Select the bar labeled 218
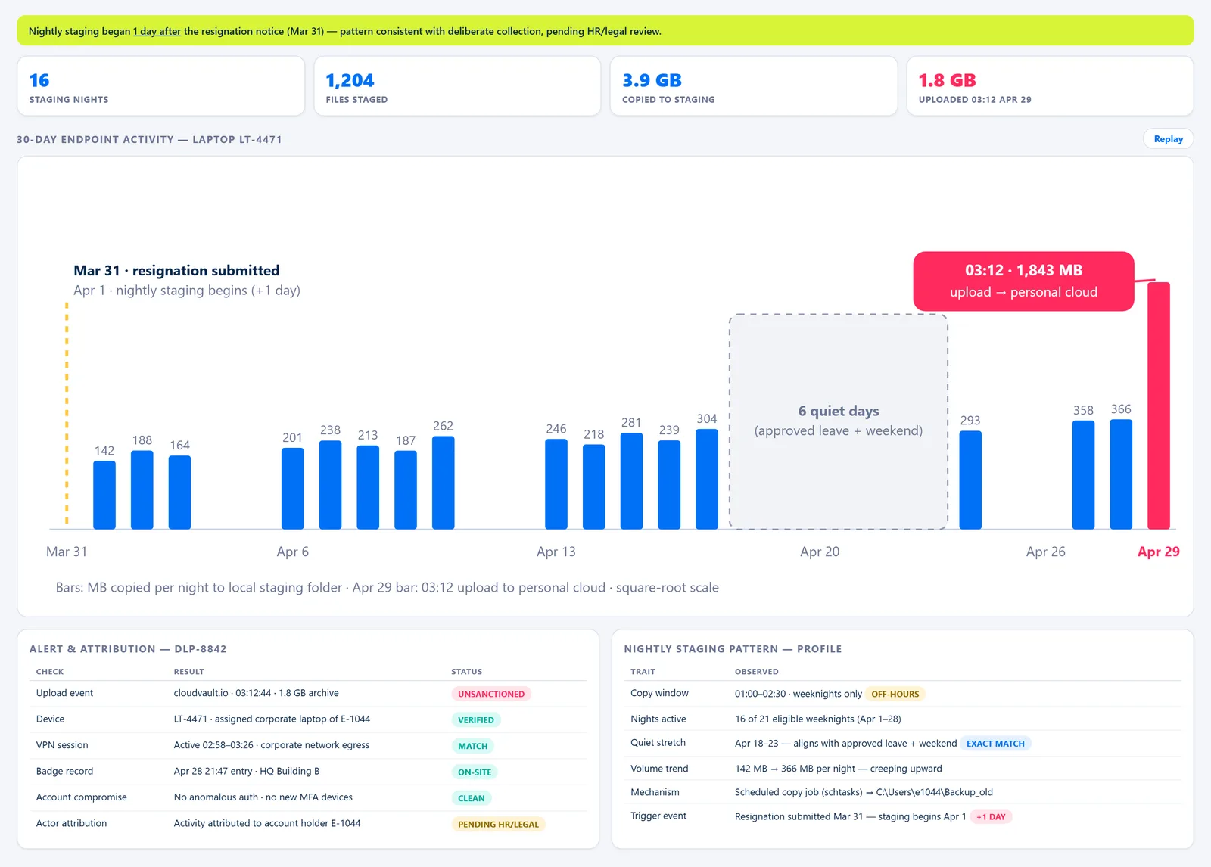1211x867 pixels. tap(594, 486)
